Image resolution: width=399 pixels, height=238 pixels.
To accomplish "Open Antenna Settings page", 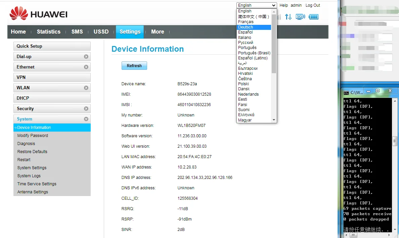I will coord(33,192).
